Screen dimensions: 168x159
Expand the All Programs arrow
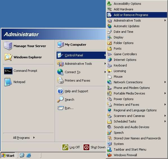coord(34,137)
